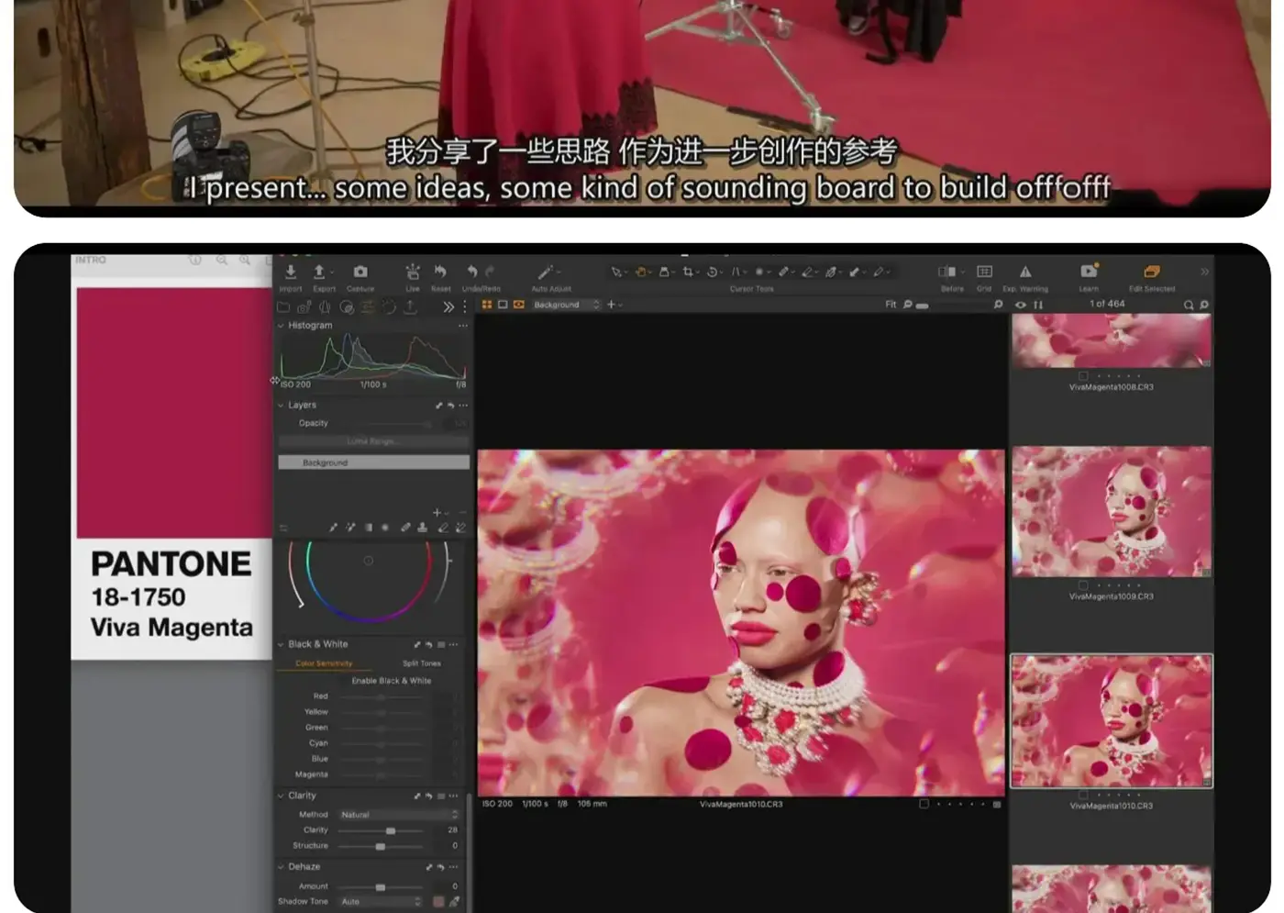Collapse the Black & White panel
This screenshot has width=1284, height=913.
click(x=281, y=644)
